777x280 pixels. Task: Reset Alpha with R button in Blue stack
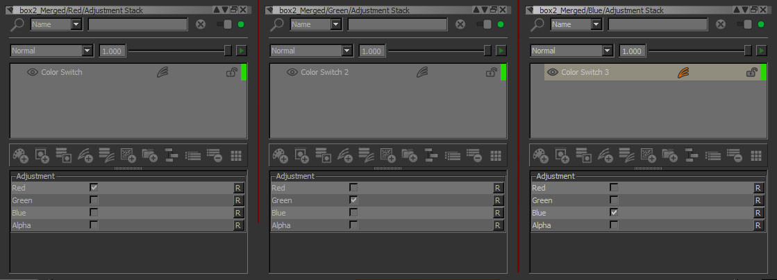coord(758,225)
